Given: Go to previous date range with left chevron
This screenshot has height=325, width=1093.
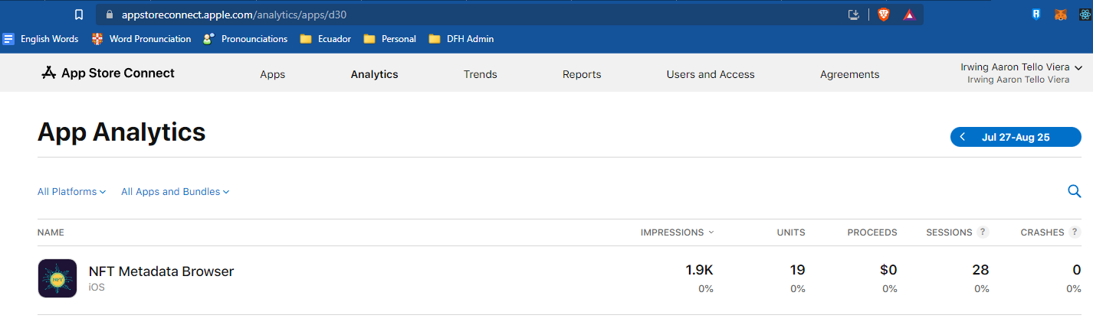Looking at the screenshot, I should coord(963,138).
